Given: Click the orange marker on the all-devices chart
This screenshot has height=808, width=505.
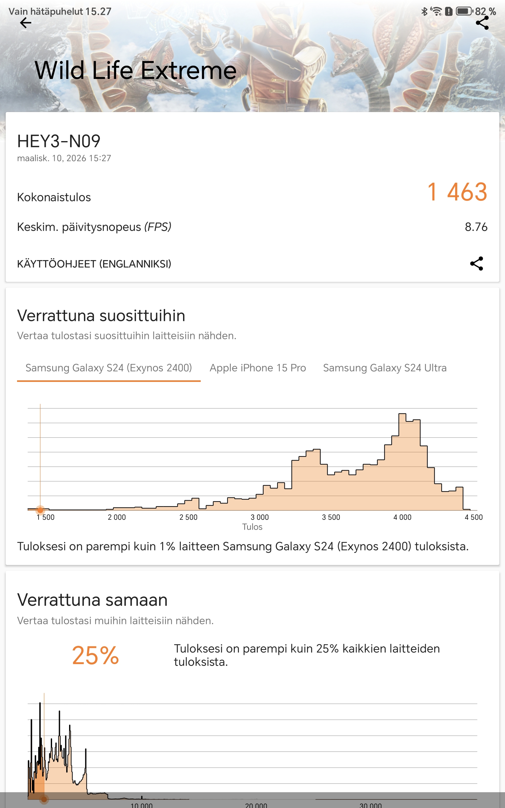Looking at the screenshot, I should coord(44,799).
